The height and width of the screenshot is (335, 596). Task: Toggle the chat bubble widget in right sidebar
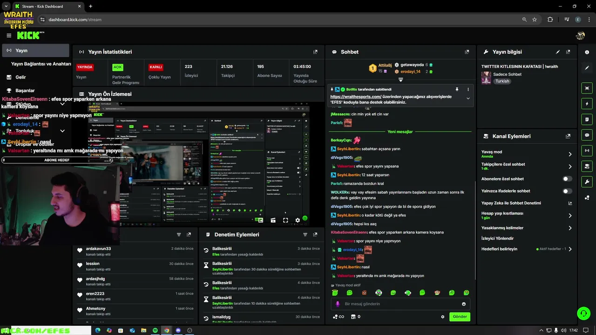pyautogui.click(x=587, y=135)
